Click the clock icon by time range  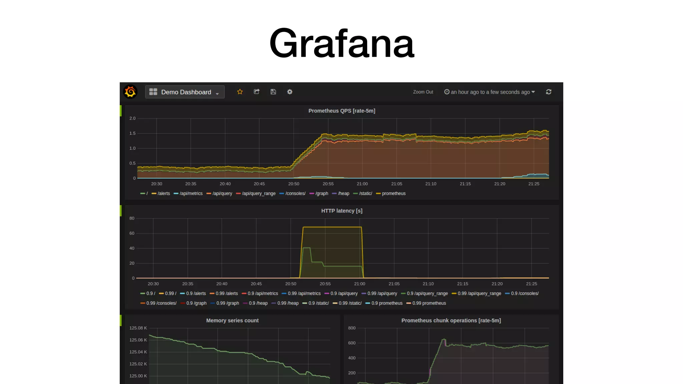pos(447,92)
